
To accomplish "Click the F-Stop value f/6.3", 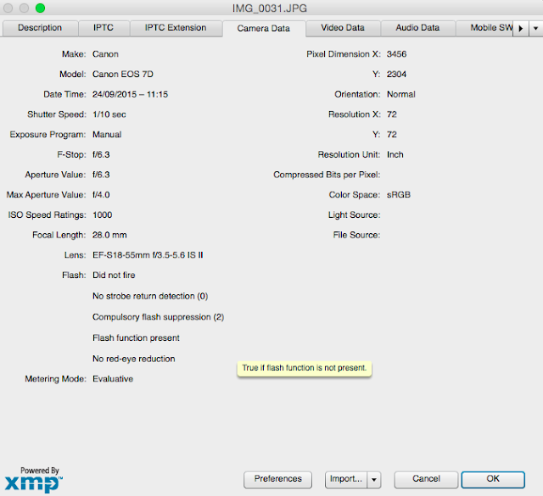I will (x=101, y=154).
